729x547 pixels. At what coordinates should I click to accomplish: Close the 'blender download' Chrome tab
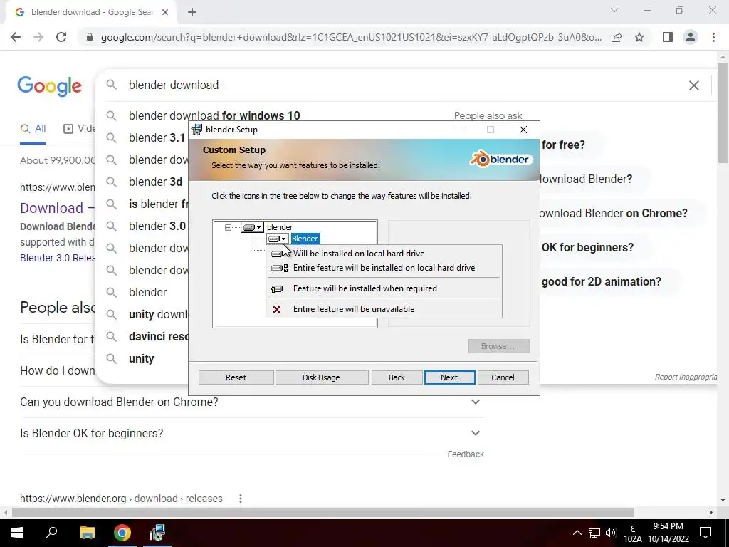click(x=165, y=13)
